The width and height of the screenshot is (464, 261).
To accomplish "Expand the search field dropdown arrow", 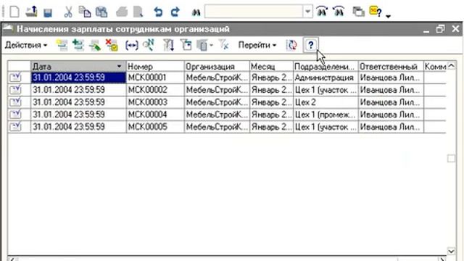I will point(307,12).
